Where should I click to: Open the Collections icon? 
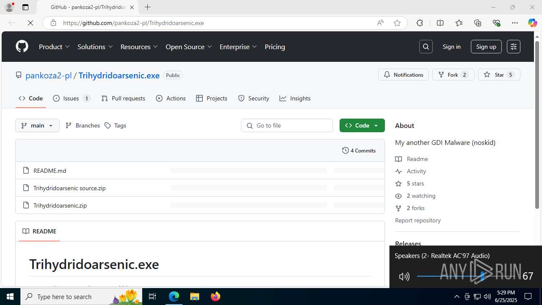(x=478, y=23)
